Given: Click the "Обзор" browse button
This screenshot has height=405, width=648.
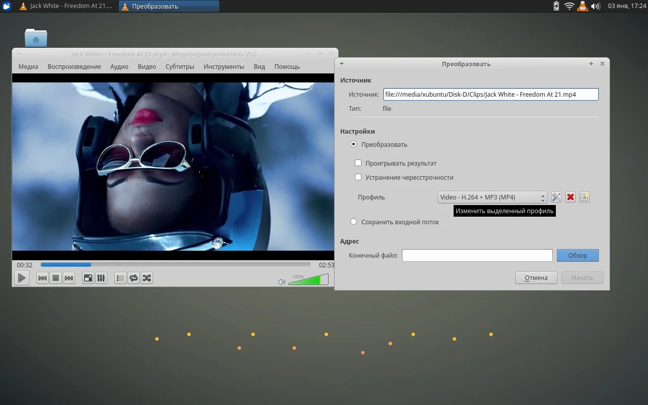Looking at the screenshot, I should [x=578, y=255].
